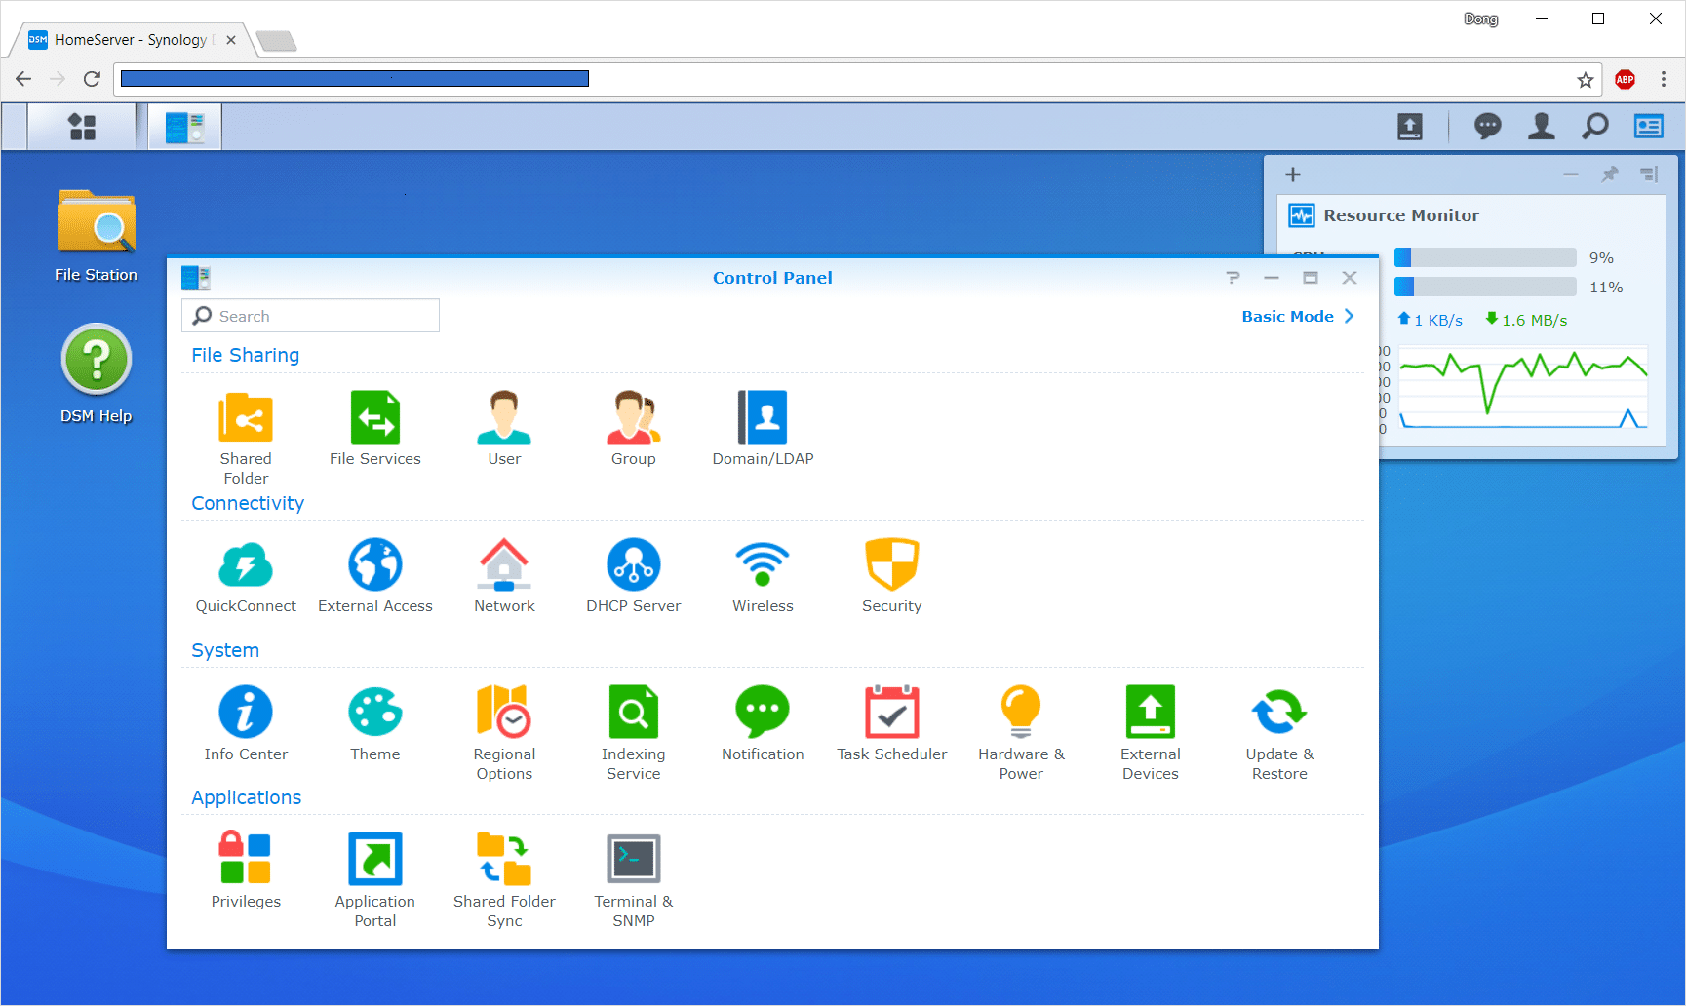Click the widget panel's rightmost header icon
The image size is (1686, 1006).
tap(1649, 174)
